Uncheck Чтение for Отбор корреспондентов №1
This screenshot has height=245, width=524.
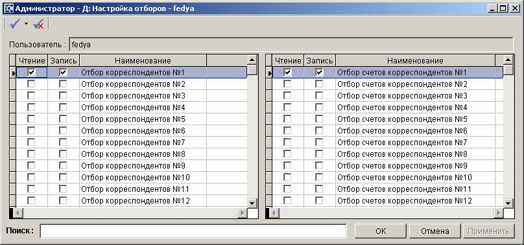(x=32, y=73)
